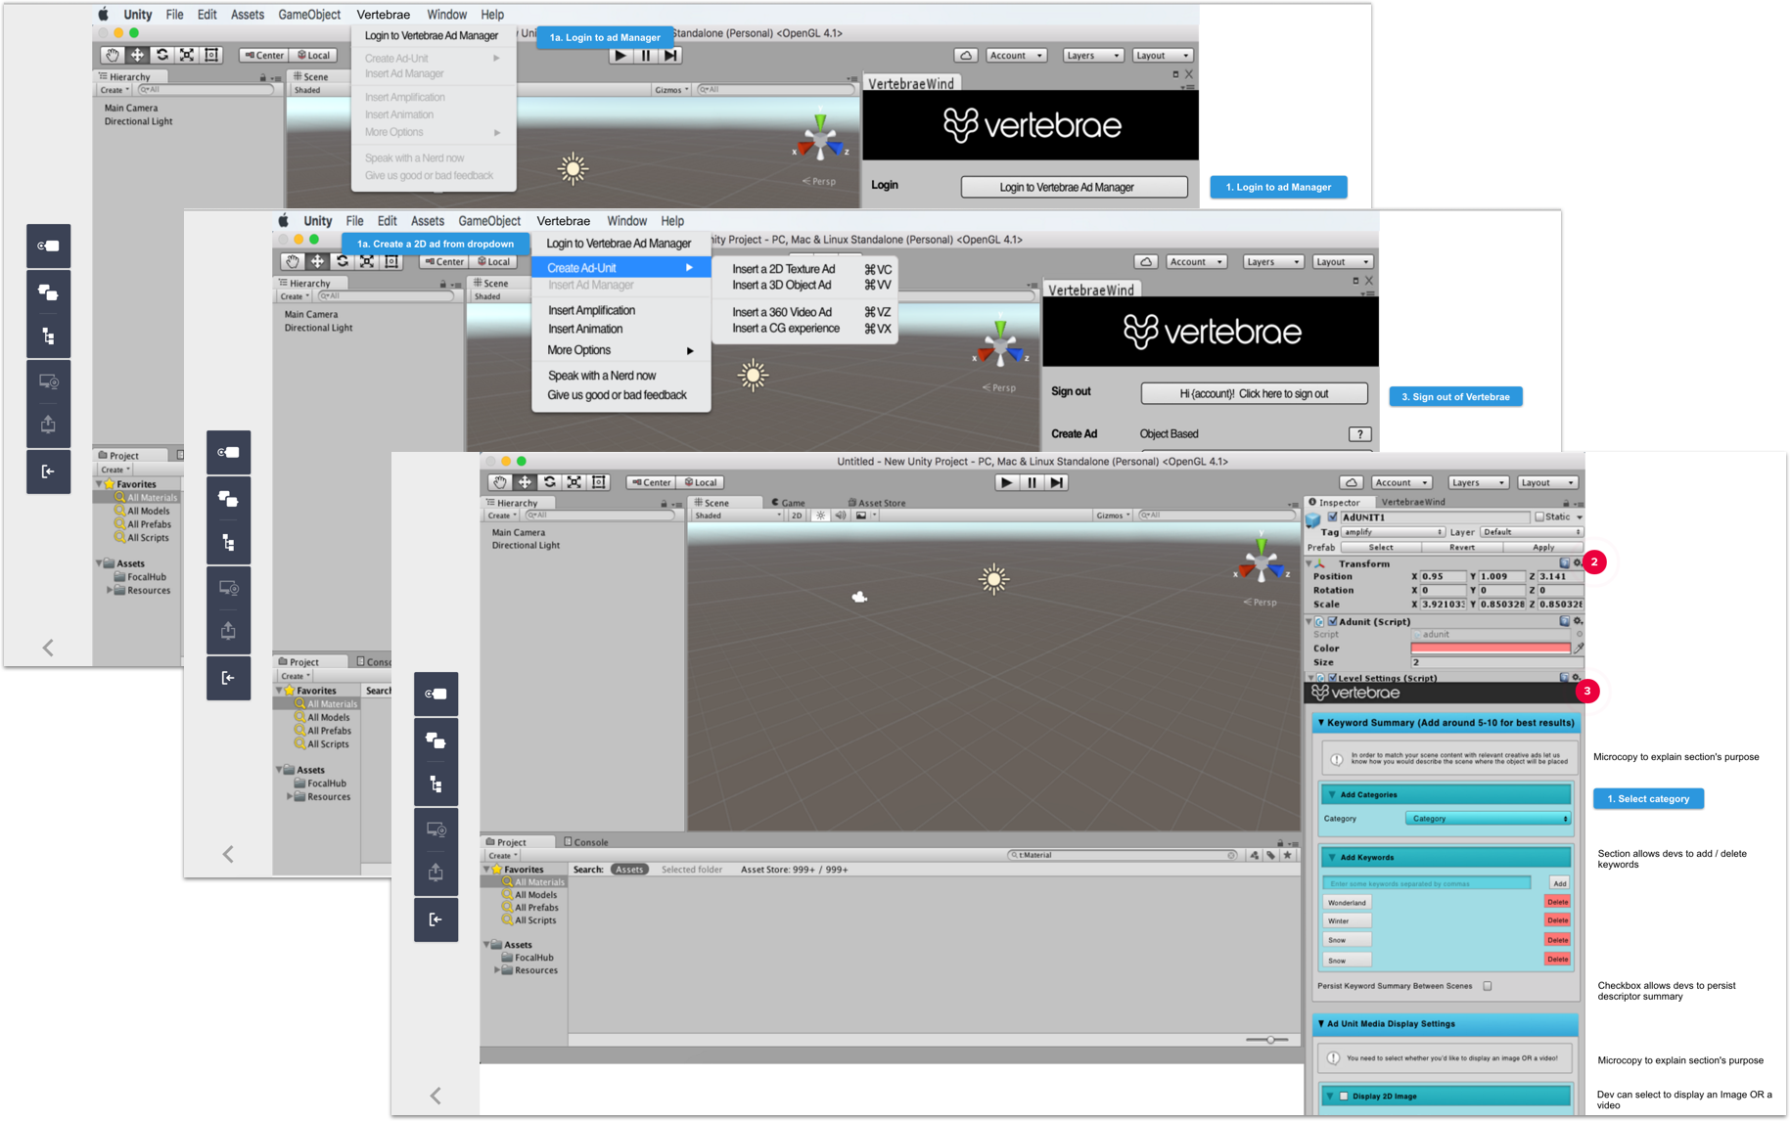
Task: Select the Move tool in front Unity window
Action: 525,482
